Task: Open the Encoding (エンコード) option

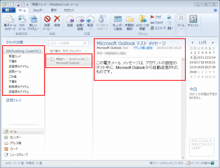Action: point(158,28)
